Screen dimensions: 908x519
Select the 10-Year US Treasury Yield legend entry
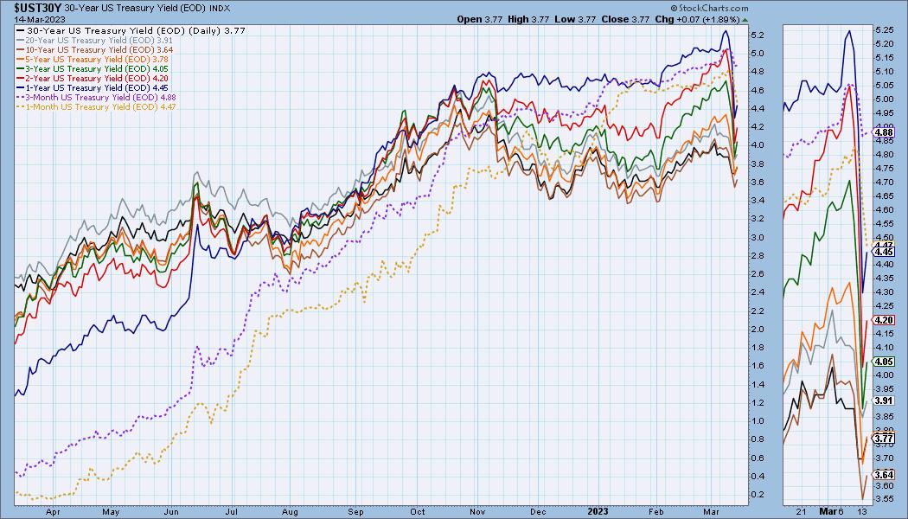(95, 50)
